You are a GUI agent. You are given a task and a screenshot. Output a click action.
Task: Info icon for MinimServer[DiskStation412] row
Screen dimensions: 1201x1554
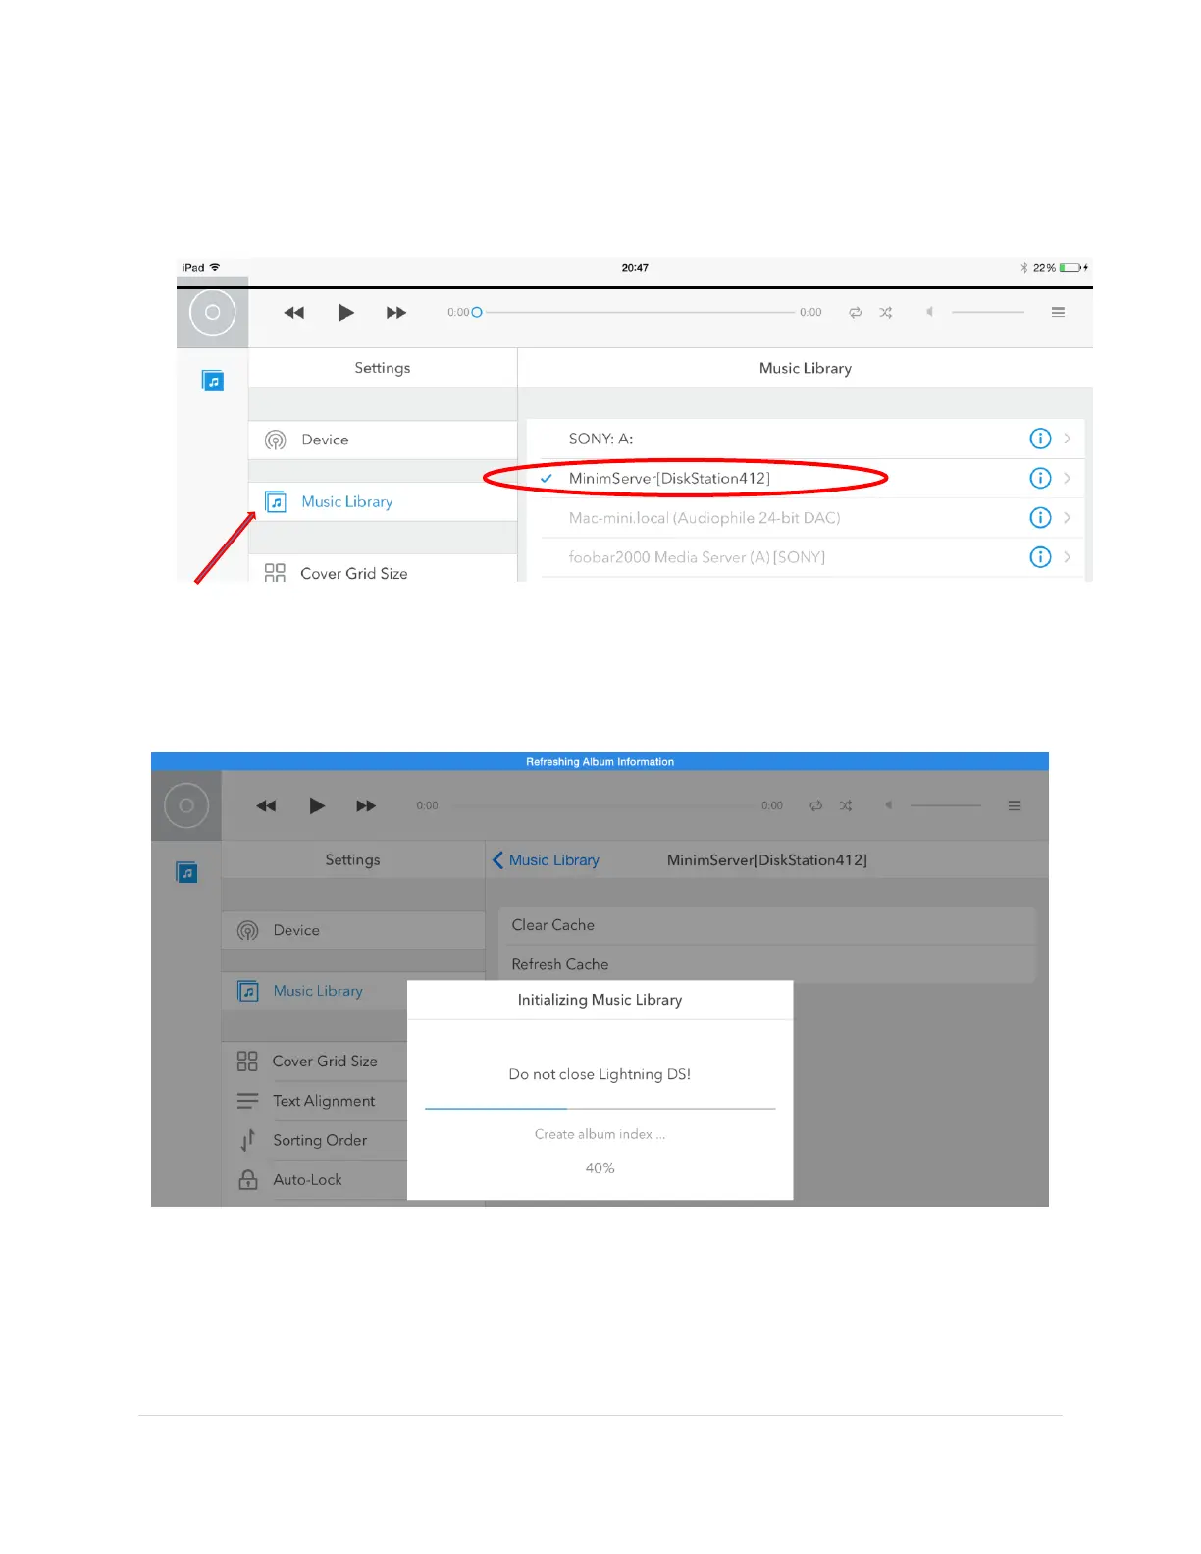1040,478
